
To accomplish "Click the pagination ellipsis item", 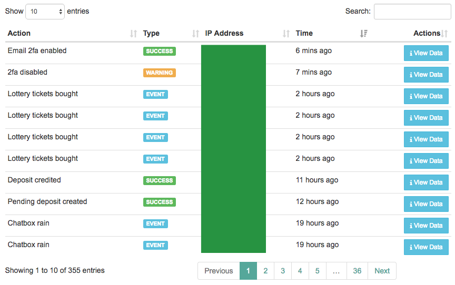I will (x=337, y=271).
